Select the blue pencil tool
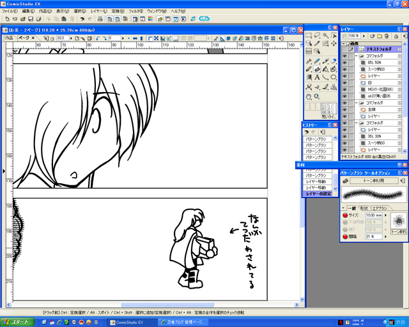Image resolution: width=409 pixels, height=327 pixels. click(317, 61)
